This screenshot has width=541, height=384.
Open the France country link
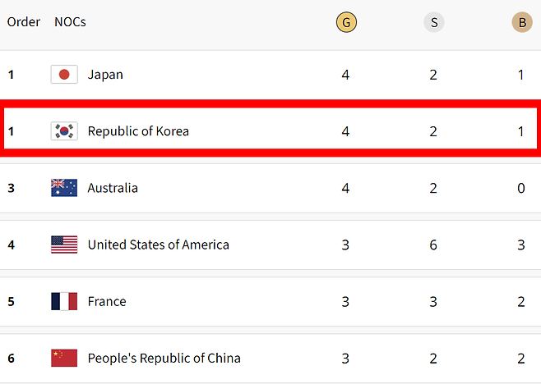tap(107, 301)
